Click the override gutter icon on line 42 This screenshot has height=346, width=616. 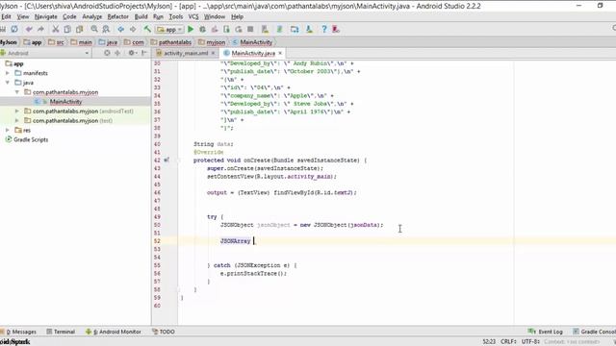tap(167, 161)
